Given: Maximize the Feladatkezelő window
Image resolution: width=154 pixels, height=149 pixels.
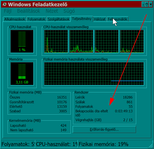Looking at the screenshot, I should point(147,4).
